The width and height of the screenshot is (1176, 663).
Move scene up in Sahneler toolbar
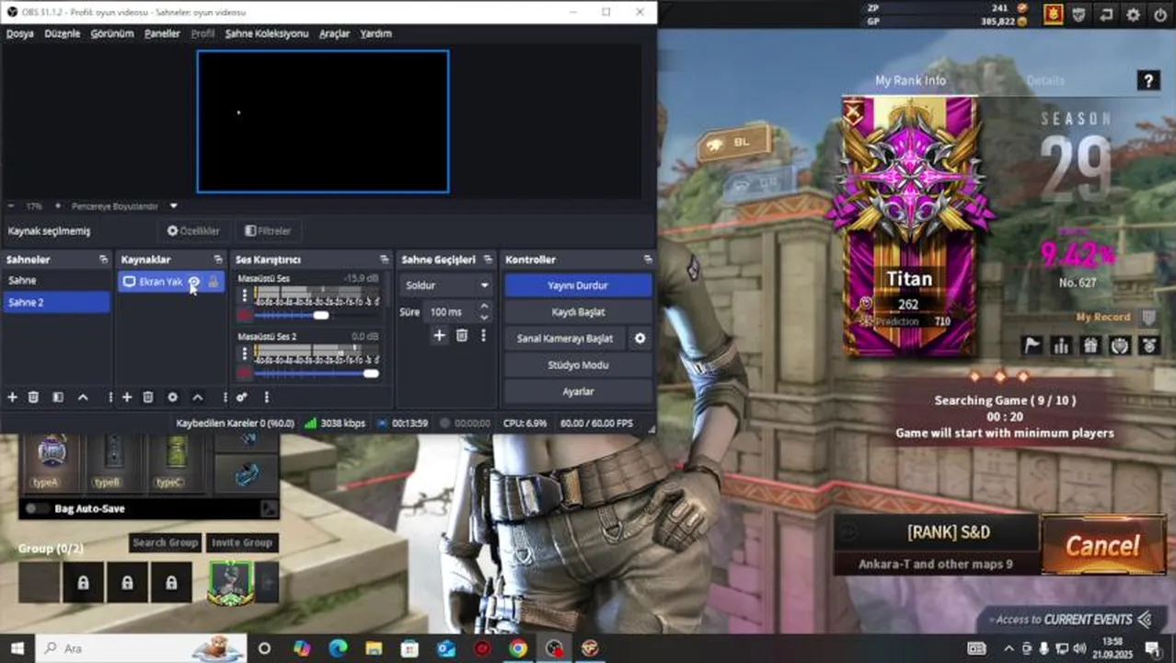click(x=83, y=397)
